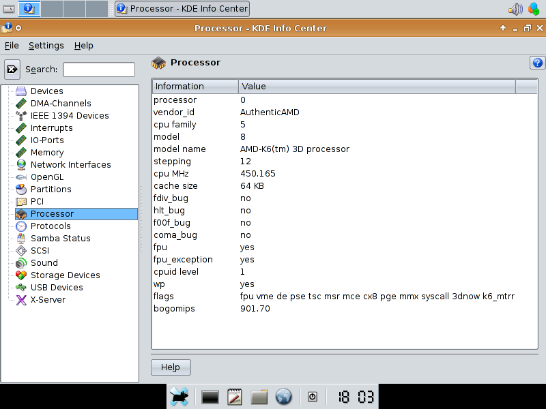Image resolution: width=546 pixels, height=409 pixels.
Task: Click the 'bogomips' row label
Action: pos(174,309)
